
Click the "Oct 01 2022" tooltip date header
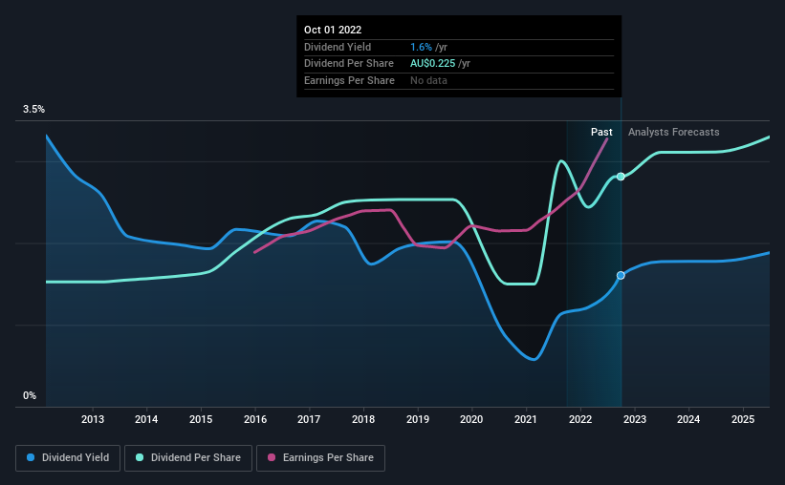tap(335, 31)
